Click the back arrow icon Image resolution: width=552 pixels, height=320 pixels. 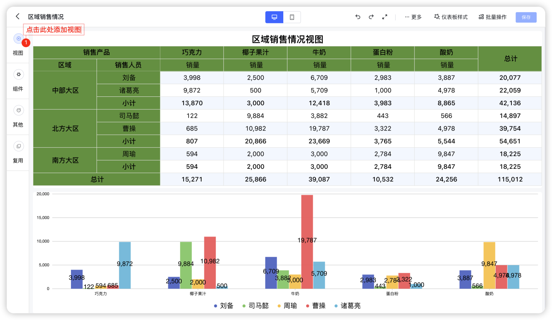[x=18, y=16]
